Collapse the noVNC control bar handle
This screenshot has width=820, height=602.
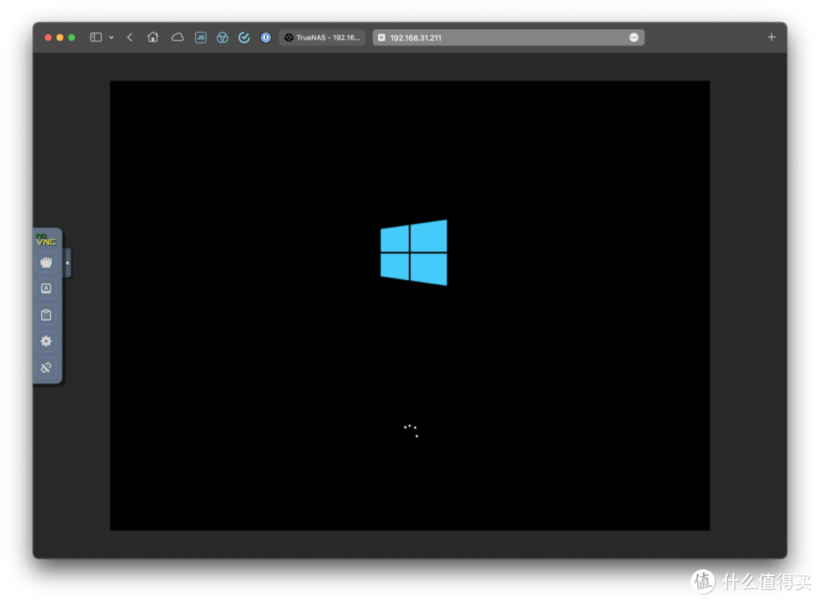pos(68,263)
